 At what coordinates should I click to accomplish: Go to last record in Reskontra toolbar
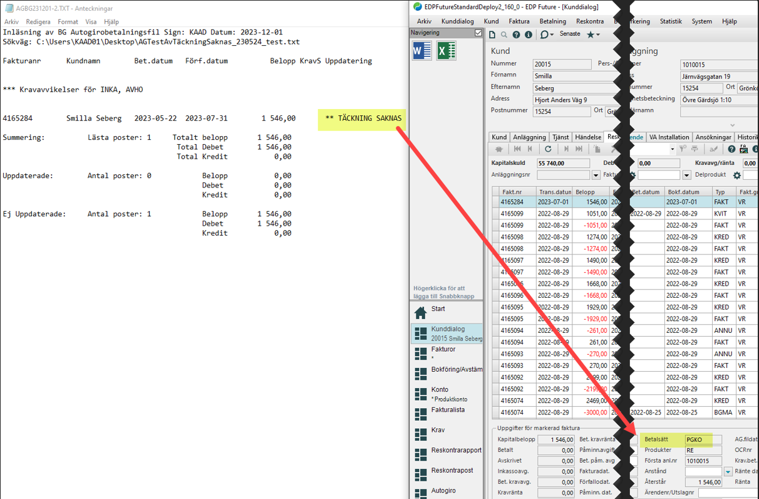coord(579,149)
